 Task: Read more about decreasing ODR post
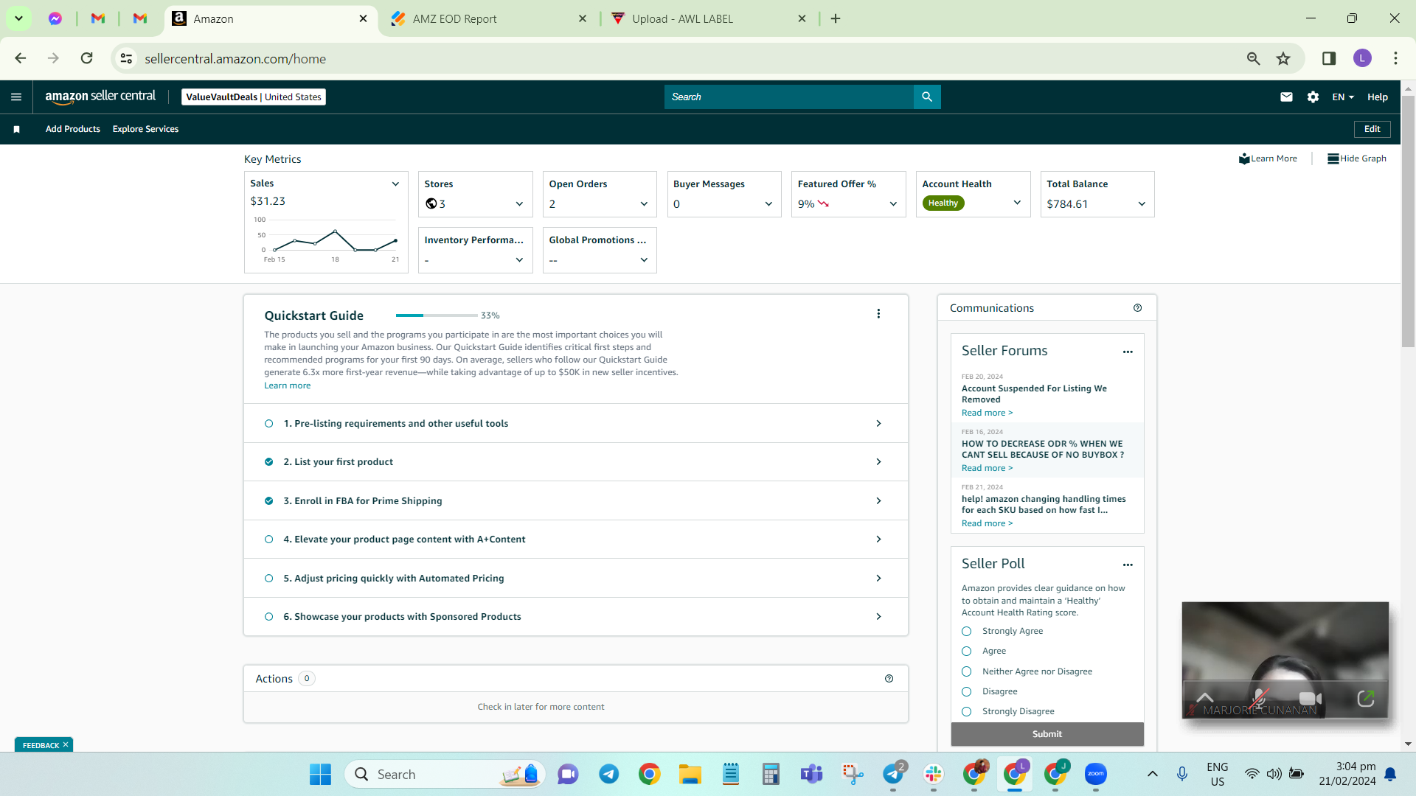click(987, 468)
